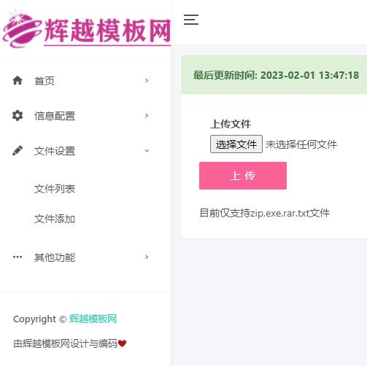Collapse the 文件设置 chevron arrow

point(147,151)
